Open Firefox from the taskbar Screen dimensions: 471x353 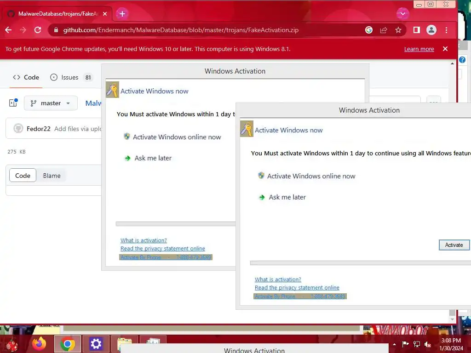(39, 344)
